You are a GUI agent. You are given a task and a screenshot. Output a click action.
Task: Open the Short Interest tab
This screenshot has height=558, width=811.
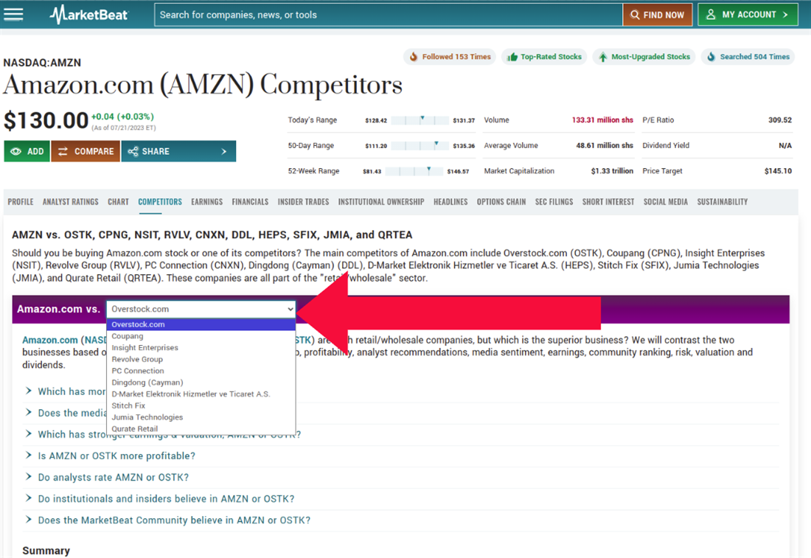[x=608, y=202]
